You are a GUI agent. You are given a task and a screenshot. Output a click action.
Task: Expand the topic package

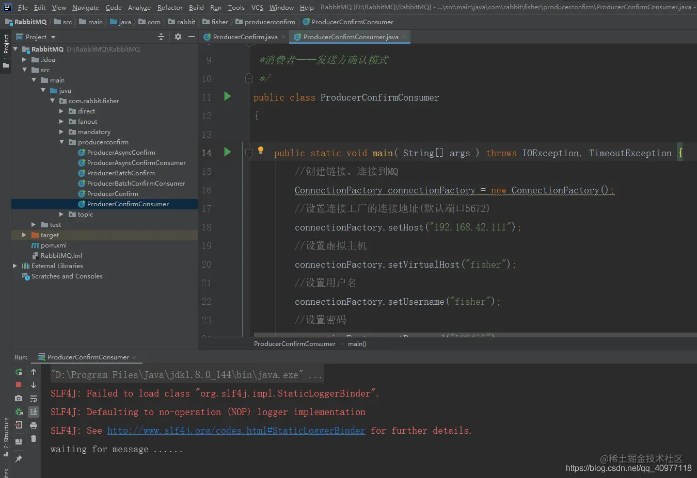tap(61, 214)
